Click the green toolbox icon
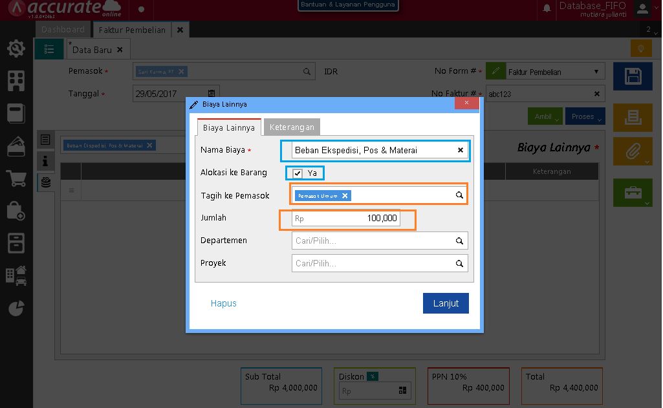This screenshot has width=663, height=408. (633, 192)
